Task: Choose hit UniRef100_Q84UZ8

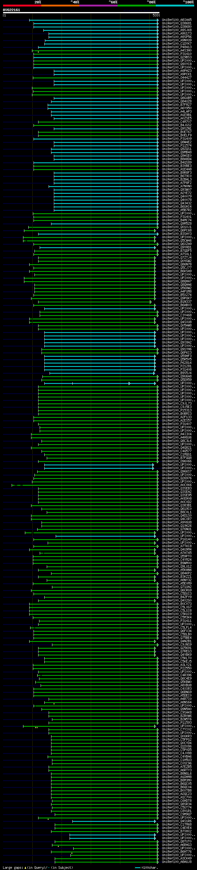Action: (177, 101)
